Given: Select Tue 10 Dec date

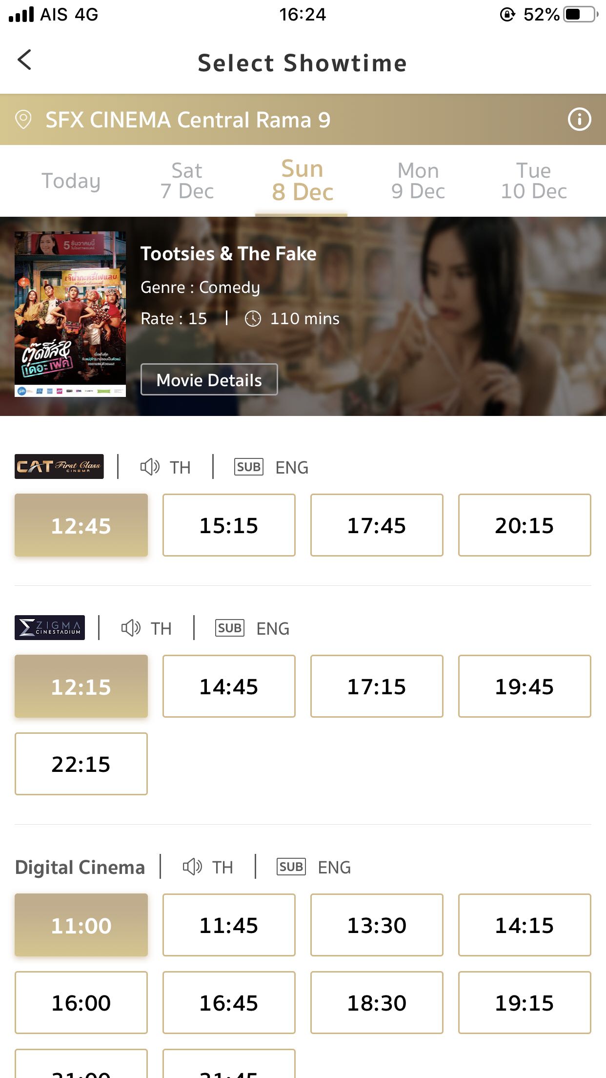Looking at the screenshot, I should (x=534, y=181).
